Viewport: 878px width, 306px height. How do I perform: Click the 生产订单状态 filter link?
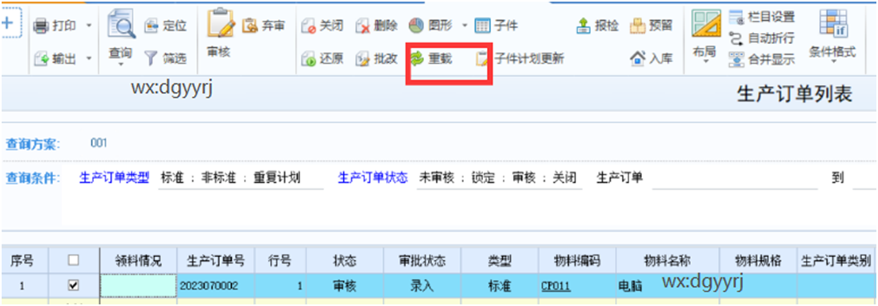pos(372,178)
